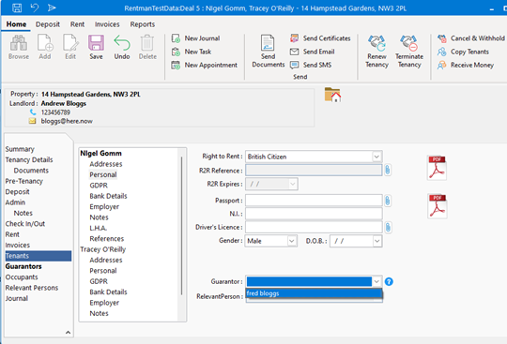Click Send Certificates
The height and width of the screenshot is (344, 507).
320,38
